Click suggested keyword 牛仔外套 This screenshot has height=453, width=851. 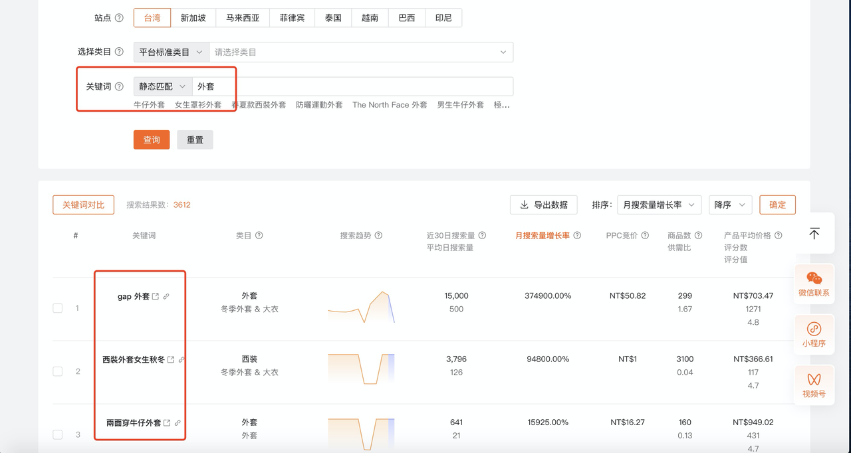coord(149,105)
